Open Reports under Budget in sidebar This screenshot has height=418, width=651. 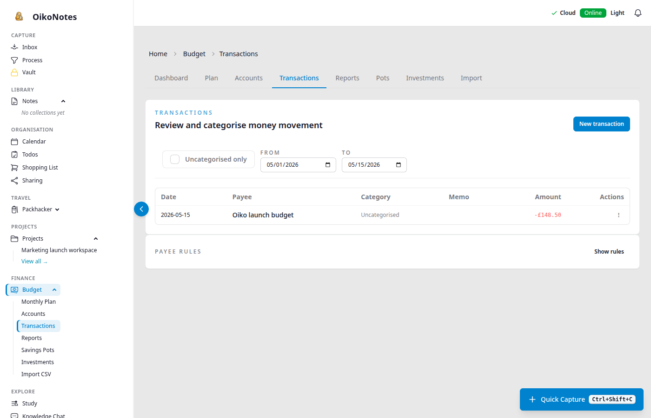click(x=32, y=338)
